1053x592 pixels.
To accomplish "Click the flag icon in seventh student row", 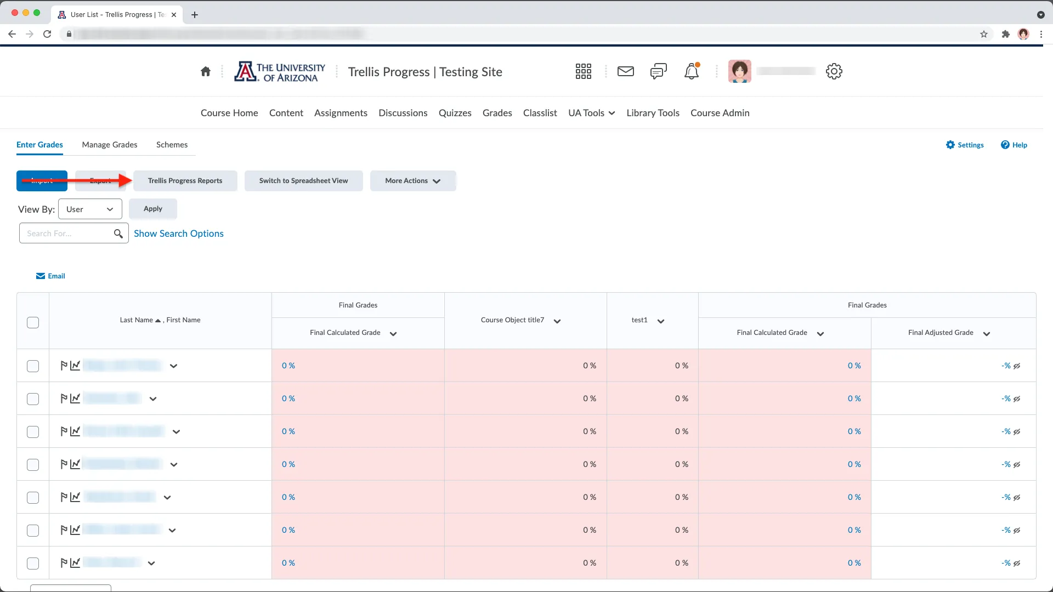I will click(x=64, y=563).
